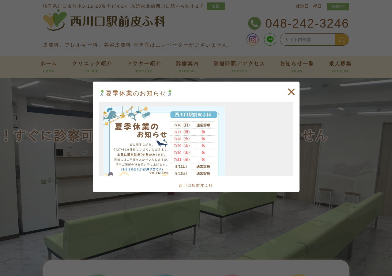Click the 西川口駅前皮ふ科 site title
Viewport: 392px width, 276px height.
(118, 21)
